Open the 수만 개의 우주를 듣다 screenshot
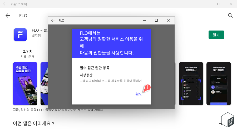 pos(25,84)
